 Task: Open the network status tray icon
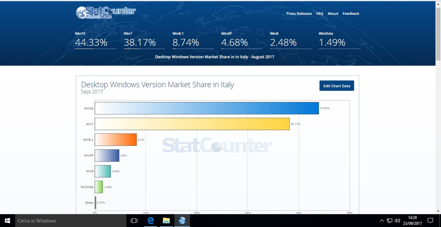tap(389, 220)
